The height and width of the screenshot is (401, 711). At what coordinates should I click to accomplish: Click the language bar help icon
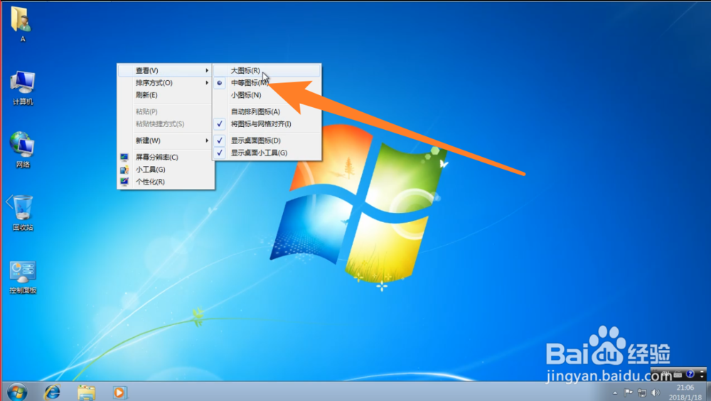(690, 374)
